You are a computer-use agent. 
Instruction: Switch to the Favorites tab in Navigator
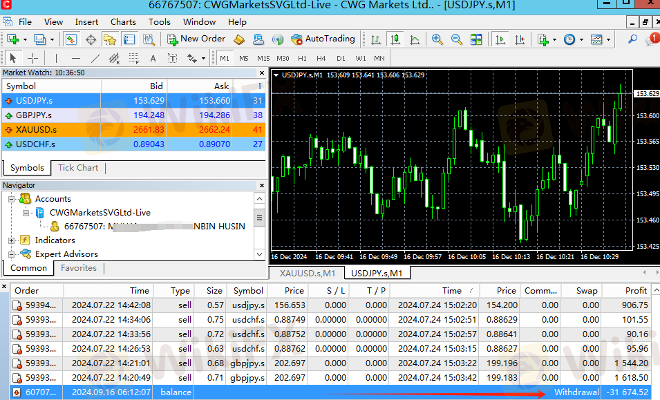click(x=78, y=268)
